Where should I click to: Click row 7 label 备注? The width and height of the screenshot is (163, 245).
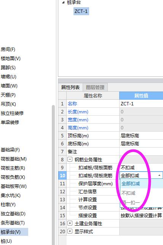pos(72,151)
